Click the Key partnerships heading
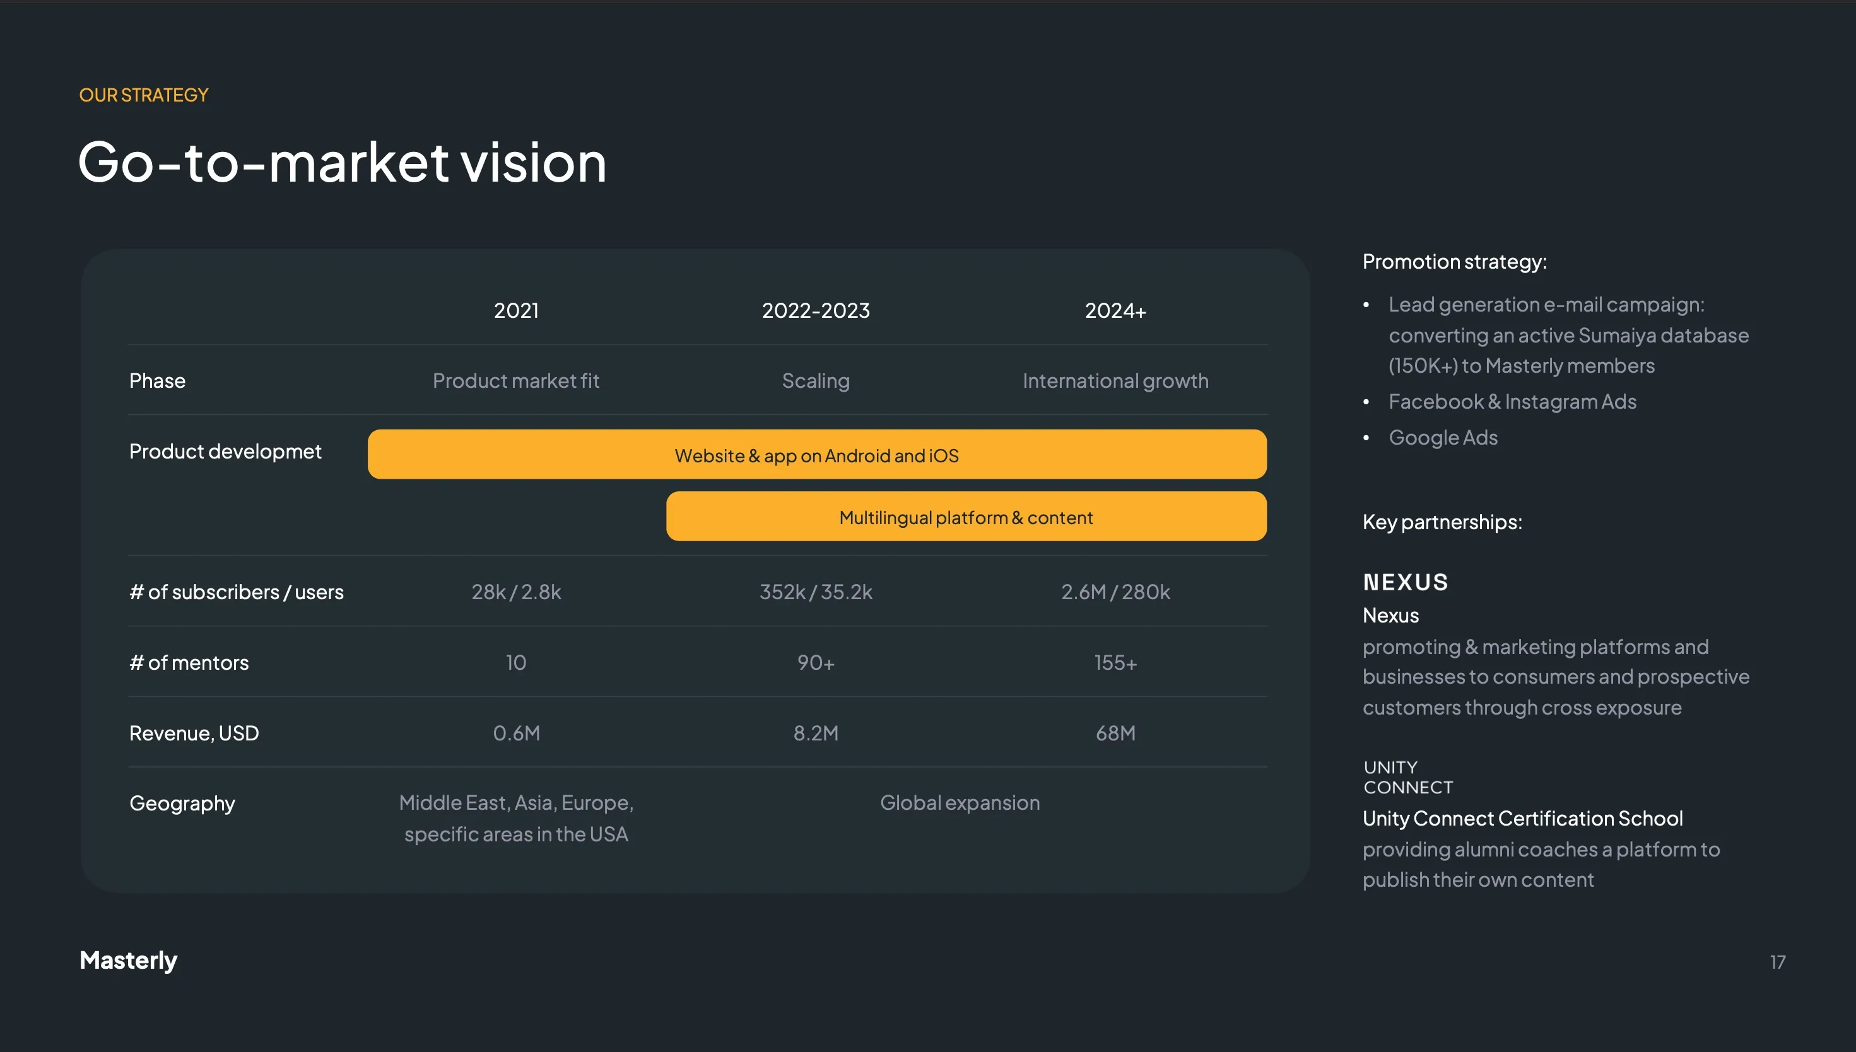The width and height of the screenshot is (1856, 1052). (1442, 522)
